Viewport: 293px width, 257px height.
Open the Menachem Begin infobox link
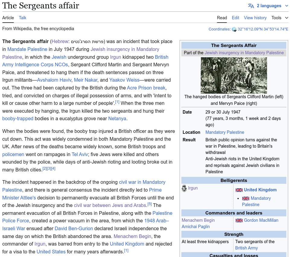coord(198,220)
